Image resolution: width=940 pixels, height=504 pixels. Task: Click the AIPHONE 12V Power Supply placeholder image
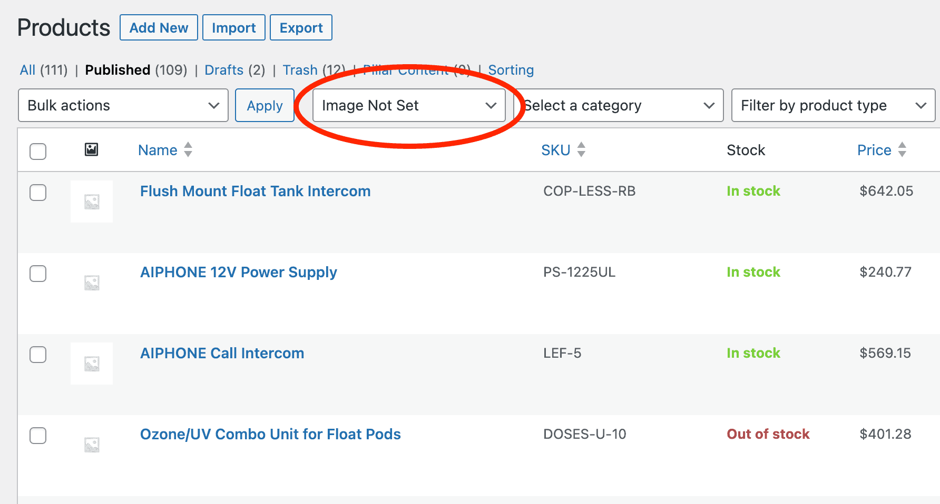coord(92,283)
